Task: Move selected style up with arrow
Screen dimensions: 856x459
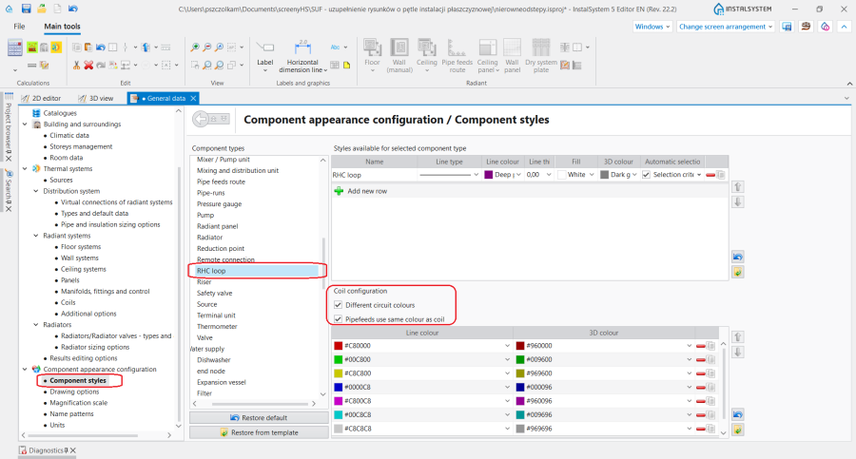Action: [737, 186]
